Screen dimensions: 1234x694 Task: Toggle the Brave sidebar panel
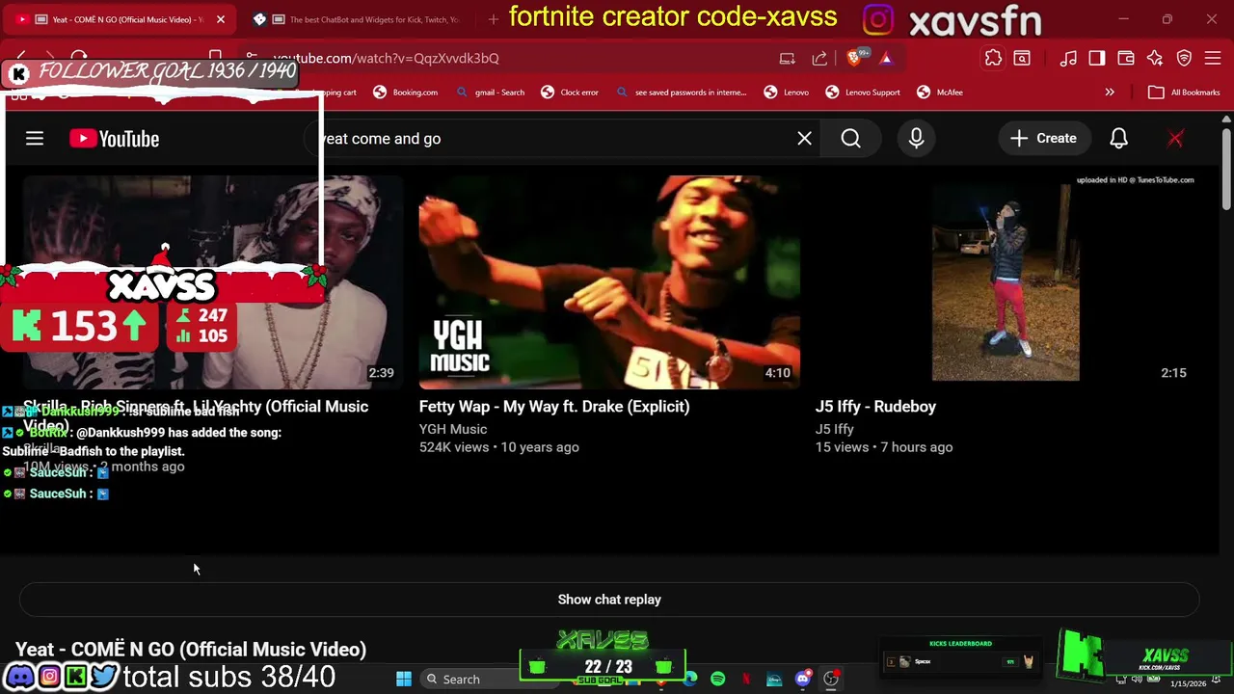[x=1097, y=58]
